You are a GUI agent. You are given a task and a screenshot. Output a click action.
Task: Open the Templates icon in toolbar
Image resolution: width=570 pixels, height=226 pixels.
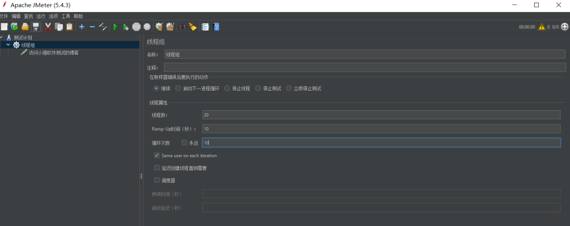click(x=14, y=26)
